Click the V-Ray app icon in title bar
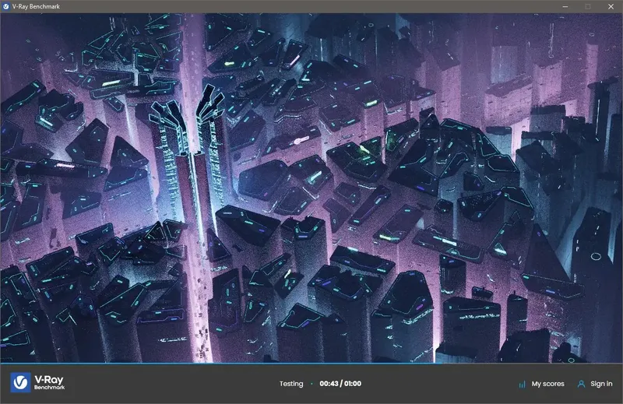The height and width of the screenshot is (404, 623). coord(6,6)
